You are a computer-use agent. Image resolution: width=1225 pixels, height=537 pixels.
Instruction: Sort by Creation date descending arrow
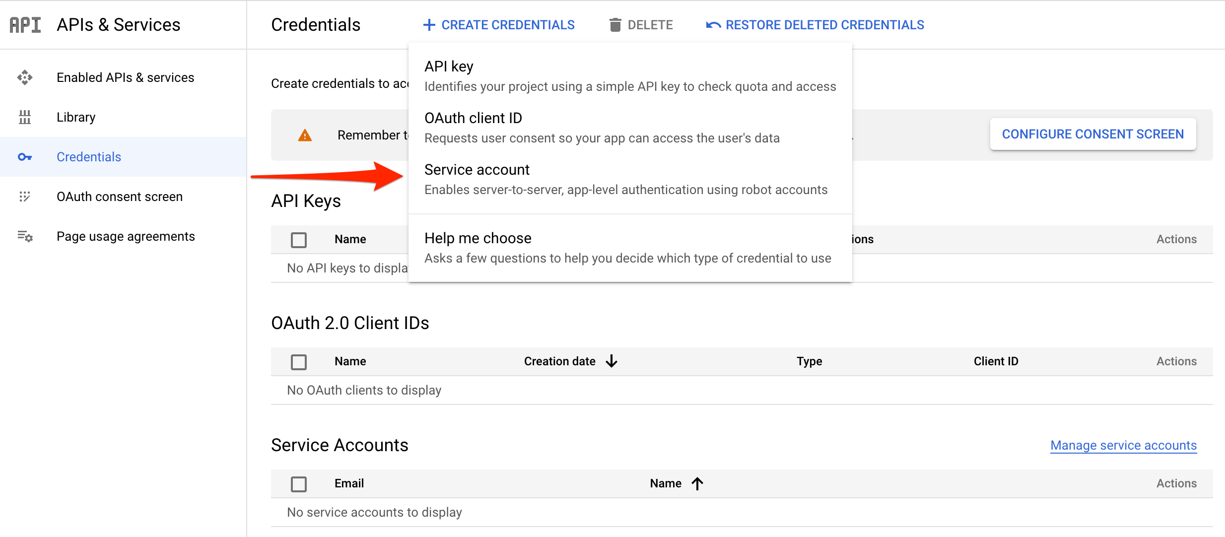pos(612,361)
